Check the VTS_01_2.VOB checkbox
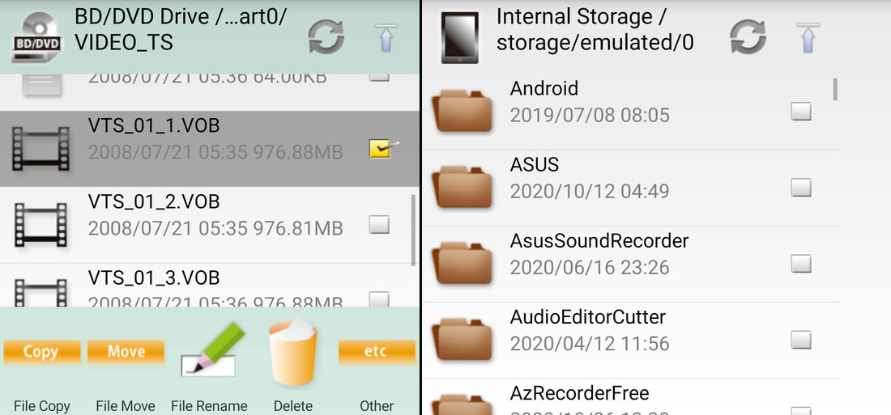The image size is (891, 415). [x=379, y=224]
